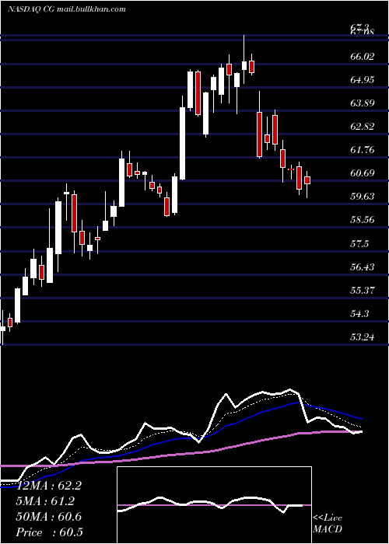Click the 66.02 price axis label
The image size is (389, 544).
363,56
